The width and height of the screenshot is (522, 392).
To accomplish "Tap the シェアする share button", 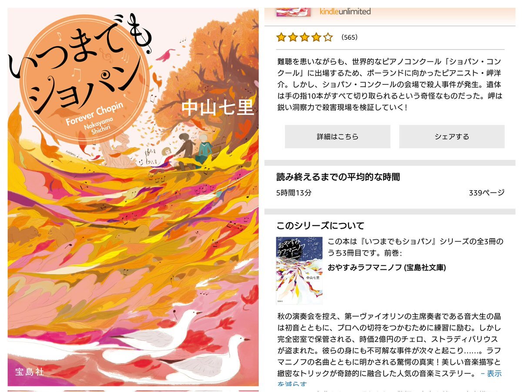I will point(452,137).
